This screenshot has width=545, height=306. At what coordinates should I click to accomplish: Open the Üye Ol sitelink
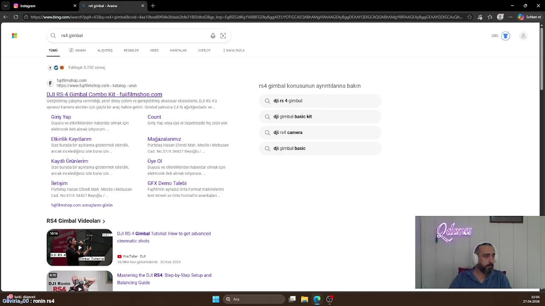[x=155, y=161]
